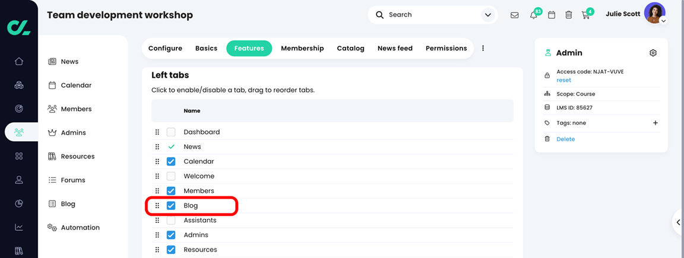
Task: Open the messages envelope icon
Action: [x=515, y=15]
